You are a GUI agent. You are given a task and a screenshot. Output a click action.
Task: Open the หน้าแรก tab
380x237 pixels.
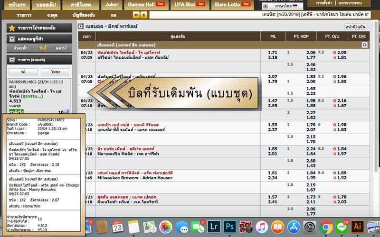click(x=17, y=5)
